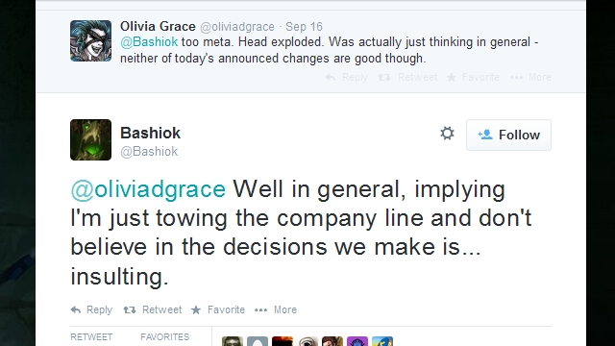Image resolution: width=615 pixels, height=346 pixels.
Task: Retweet Olivia Grace's tweet
Action: [x=407, y=77]
